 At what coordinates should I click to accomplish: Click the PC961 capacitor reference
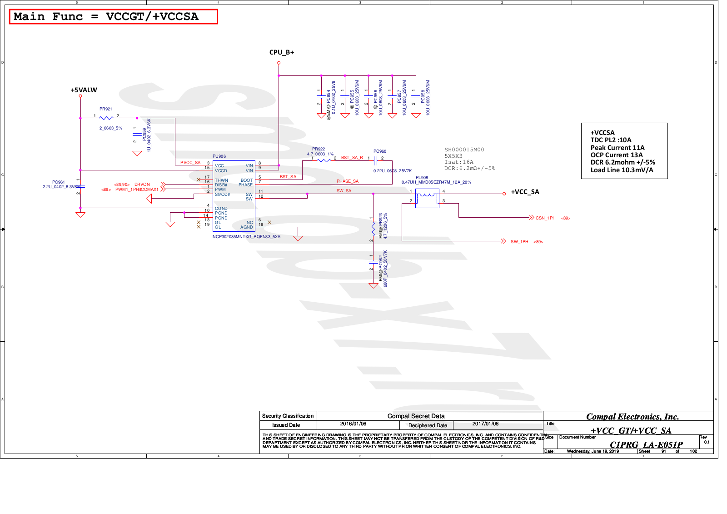pos(59,182)
